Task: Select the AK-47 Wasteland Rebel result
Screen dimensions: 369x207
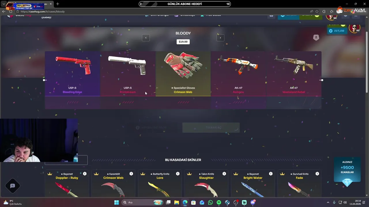Action: 294,74
